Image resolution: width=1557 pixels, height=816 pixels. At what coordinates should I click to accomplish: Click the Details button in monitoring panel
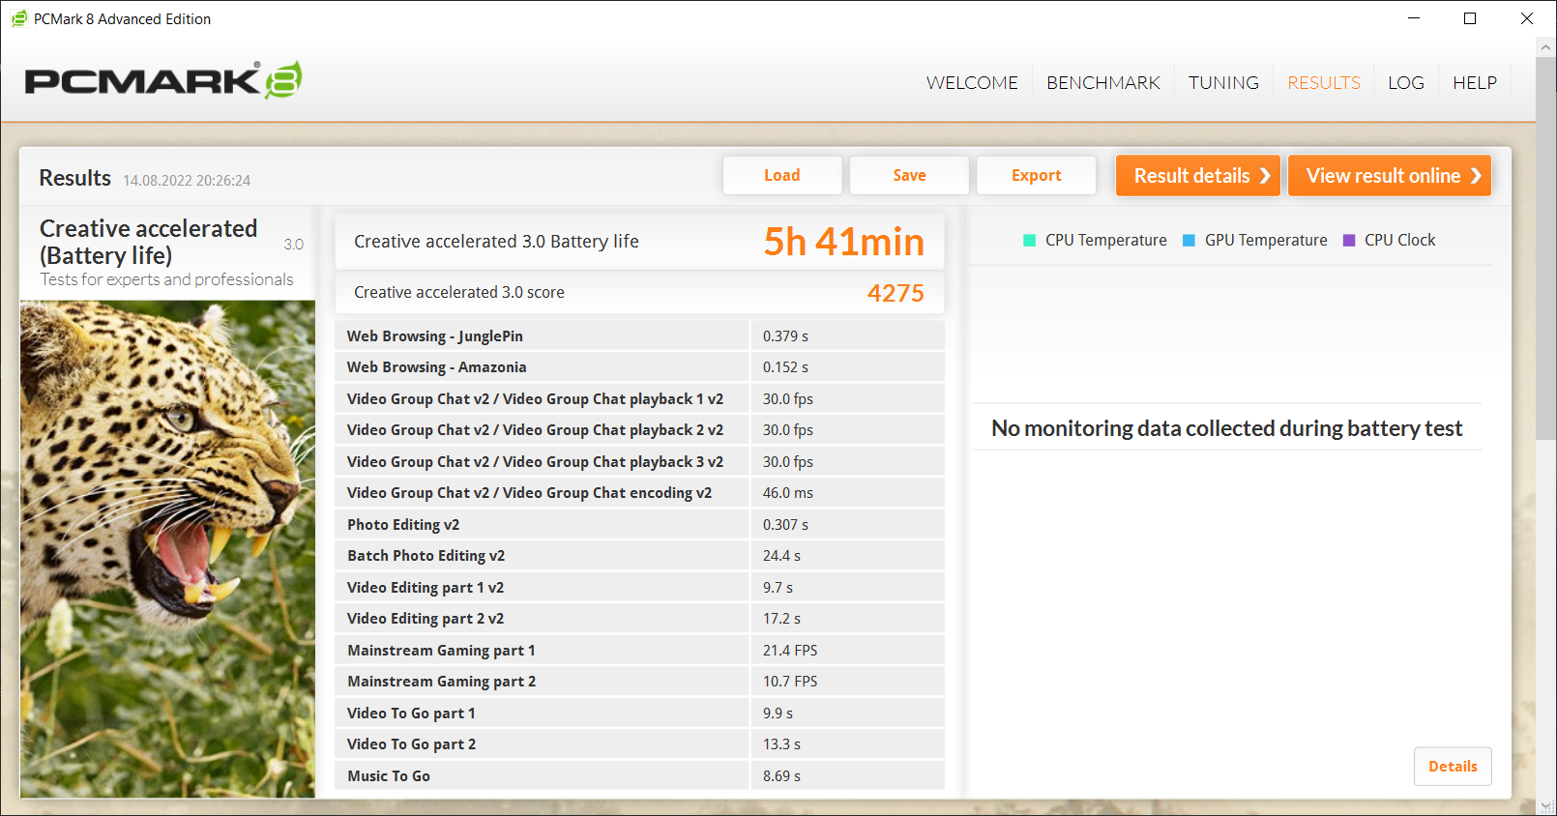point(1452,767)
